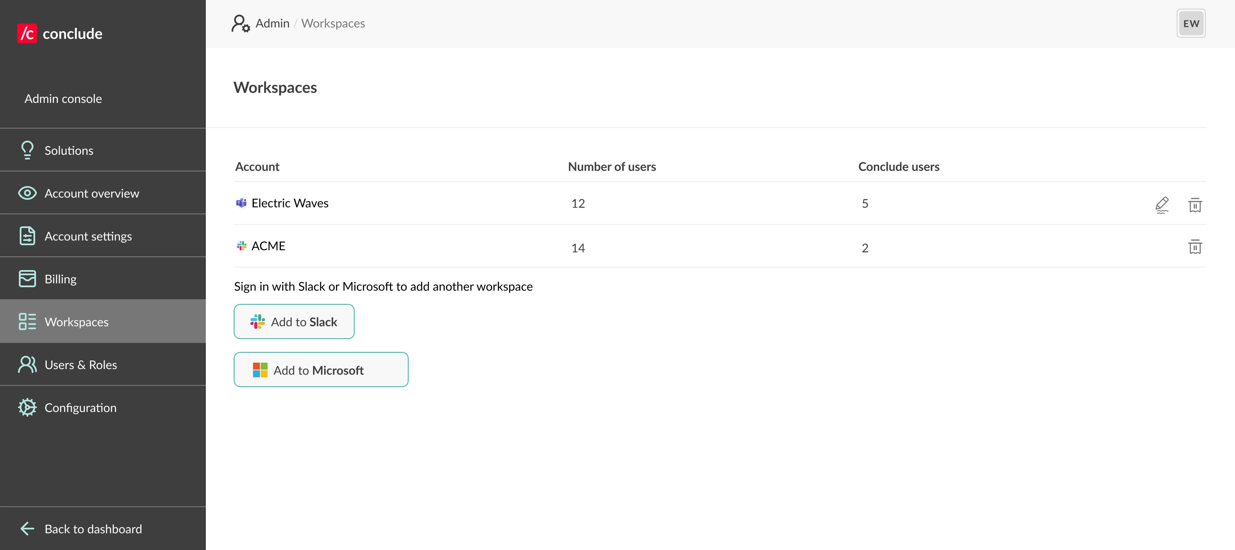Open Account settings menu item
Image resolution: width=1235 pixels, height=550 pixels.
[x=88, y=236]
